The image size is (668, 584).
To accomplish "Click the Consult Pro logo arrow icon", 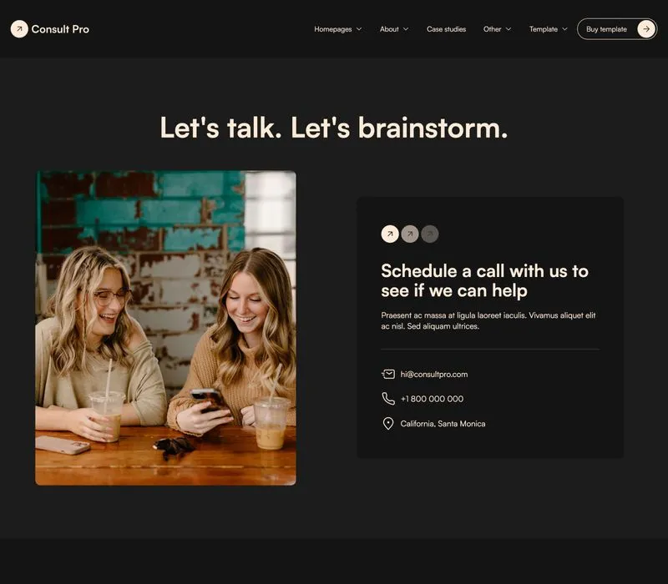I will (x=19, y=29).
